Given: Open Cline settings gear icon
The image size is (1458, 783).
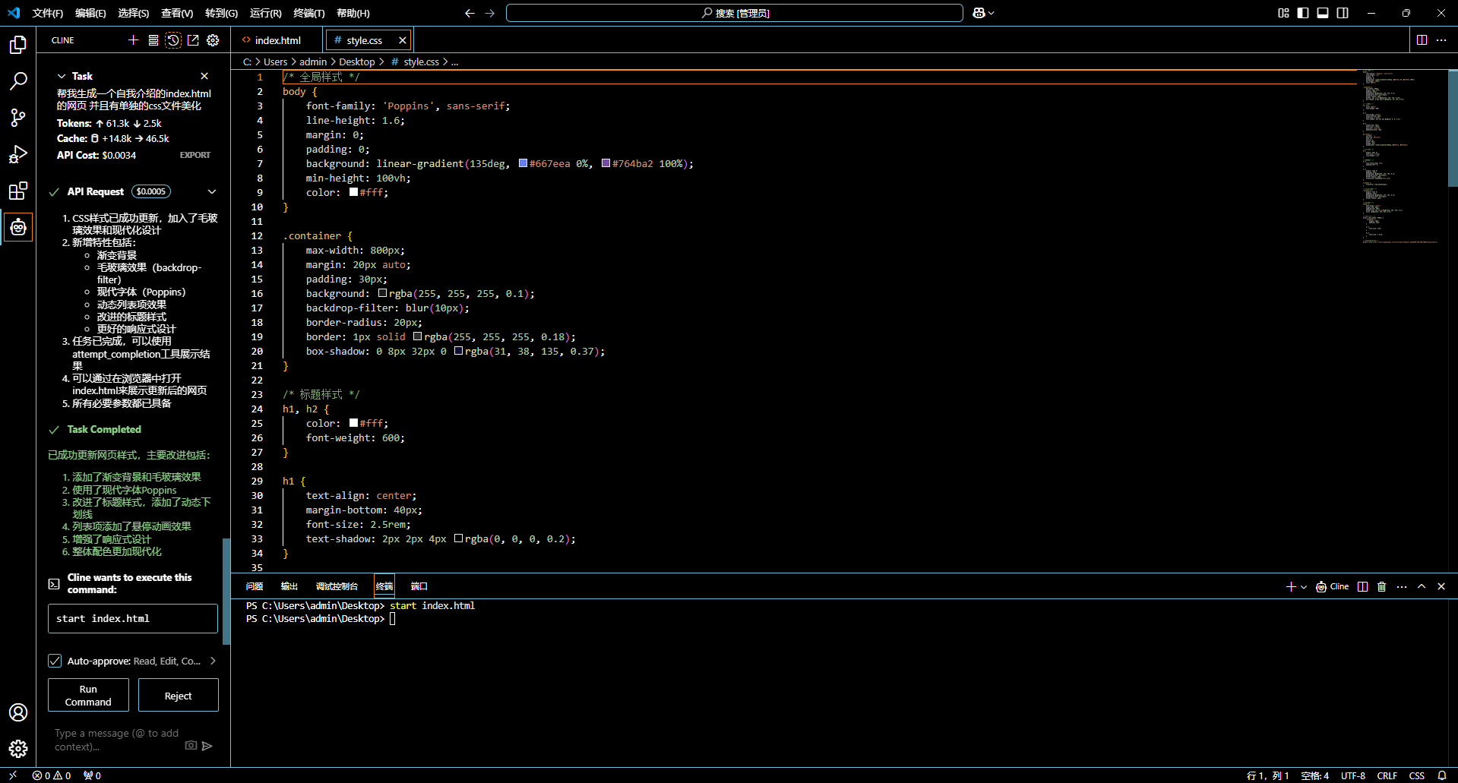Looking at the screenshot, I should [213, 40].
